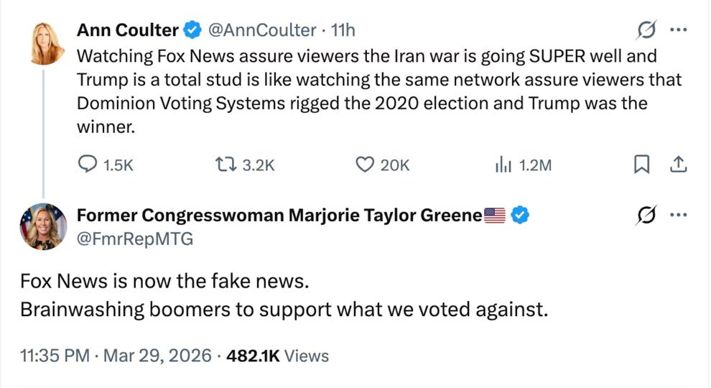Open more options for Greene's tweet
The height and width of the screenshot is (388, 711).
click(677, 214)
